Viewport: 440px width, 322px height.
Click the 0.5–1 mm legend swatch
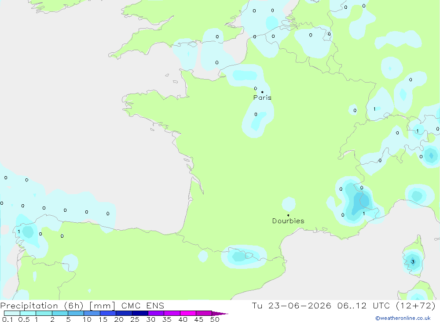pyautogui.click(x=28, y=313)
